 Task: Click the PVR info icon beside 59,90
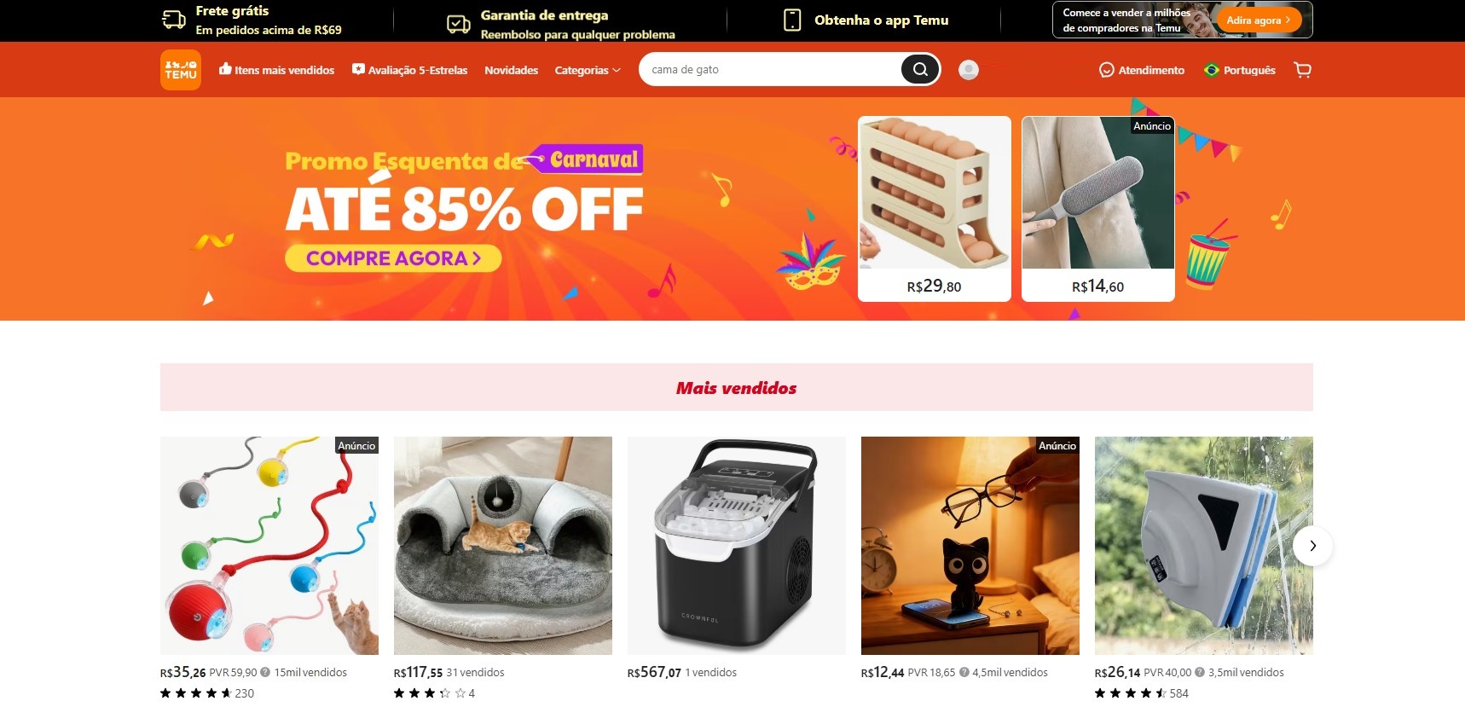[x=265, y=672]
